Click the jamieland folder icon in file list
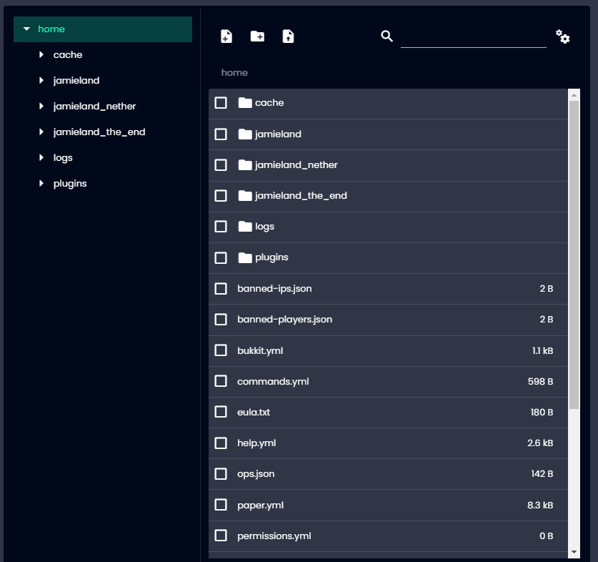The width and height of the screenshot is (598, 562). (x=245, y=134)
